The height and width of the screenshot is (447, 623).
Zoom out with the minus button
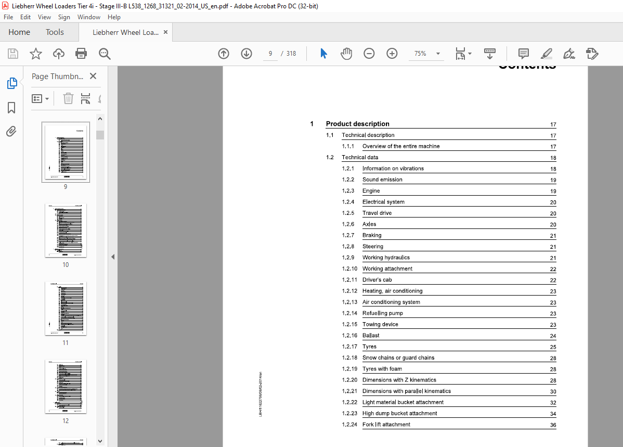coord(369,53)
